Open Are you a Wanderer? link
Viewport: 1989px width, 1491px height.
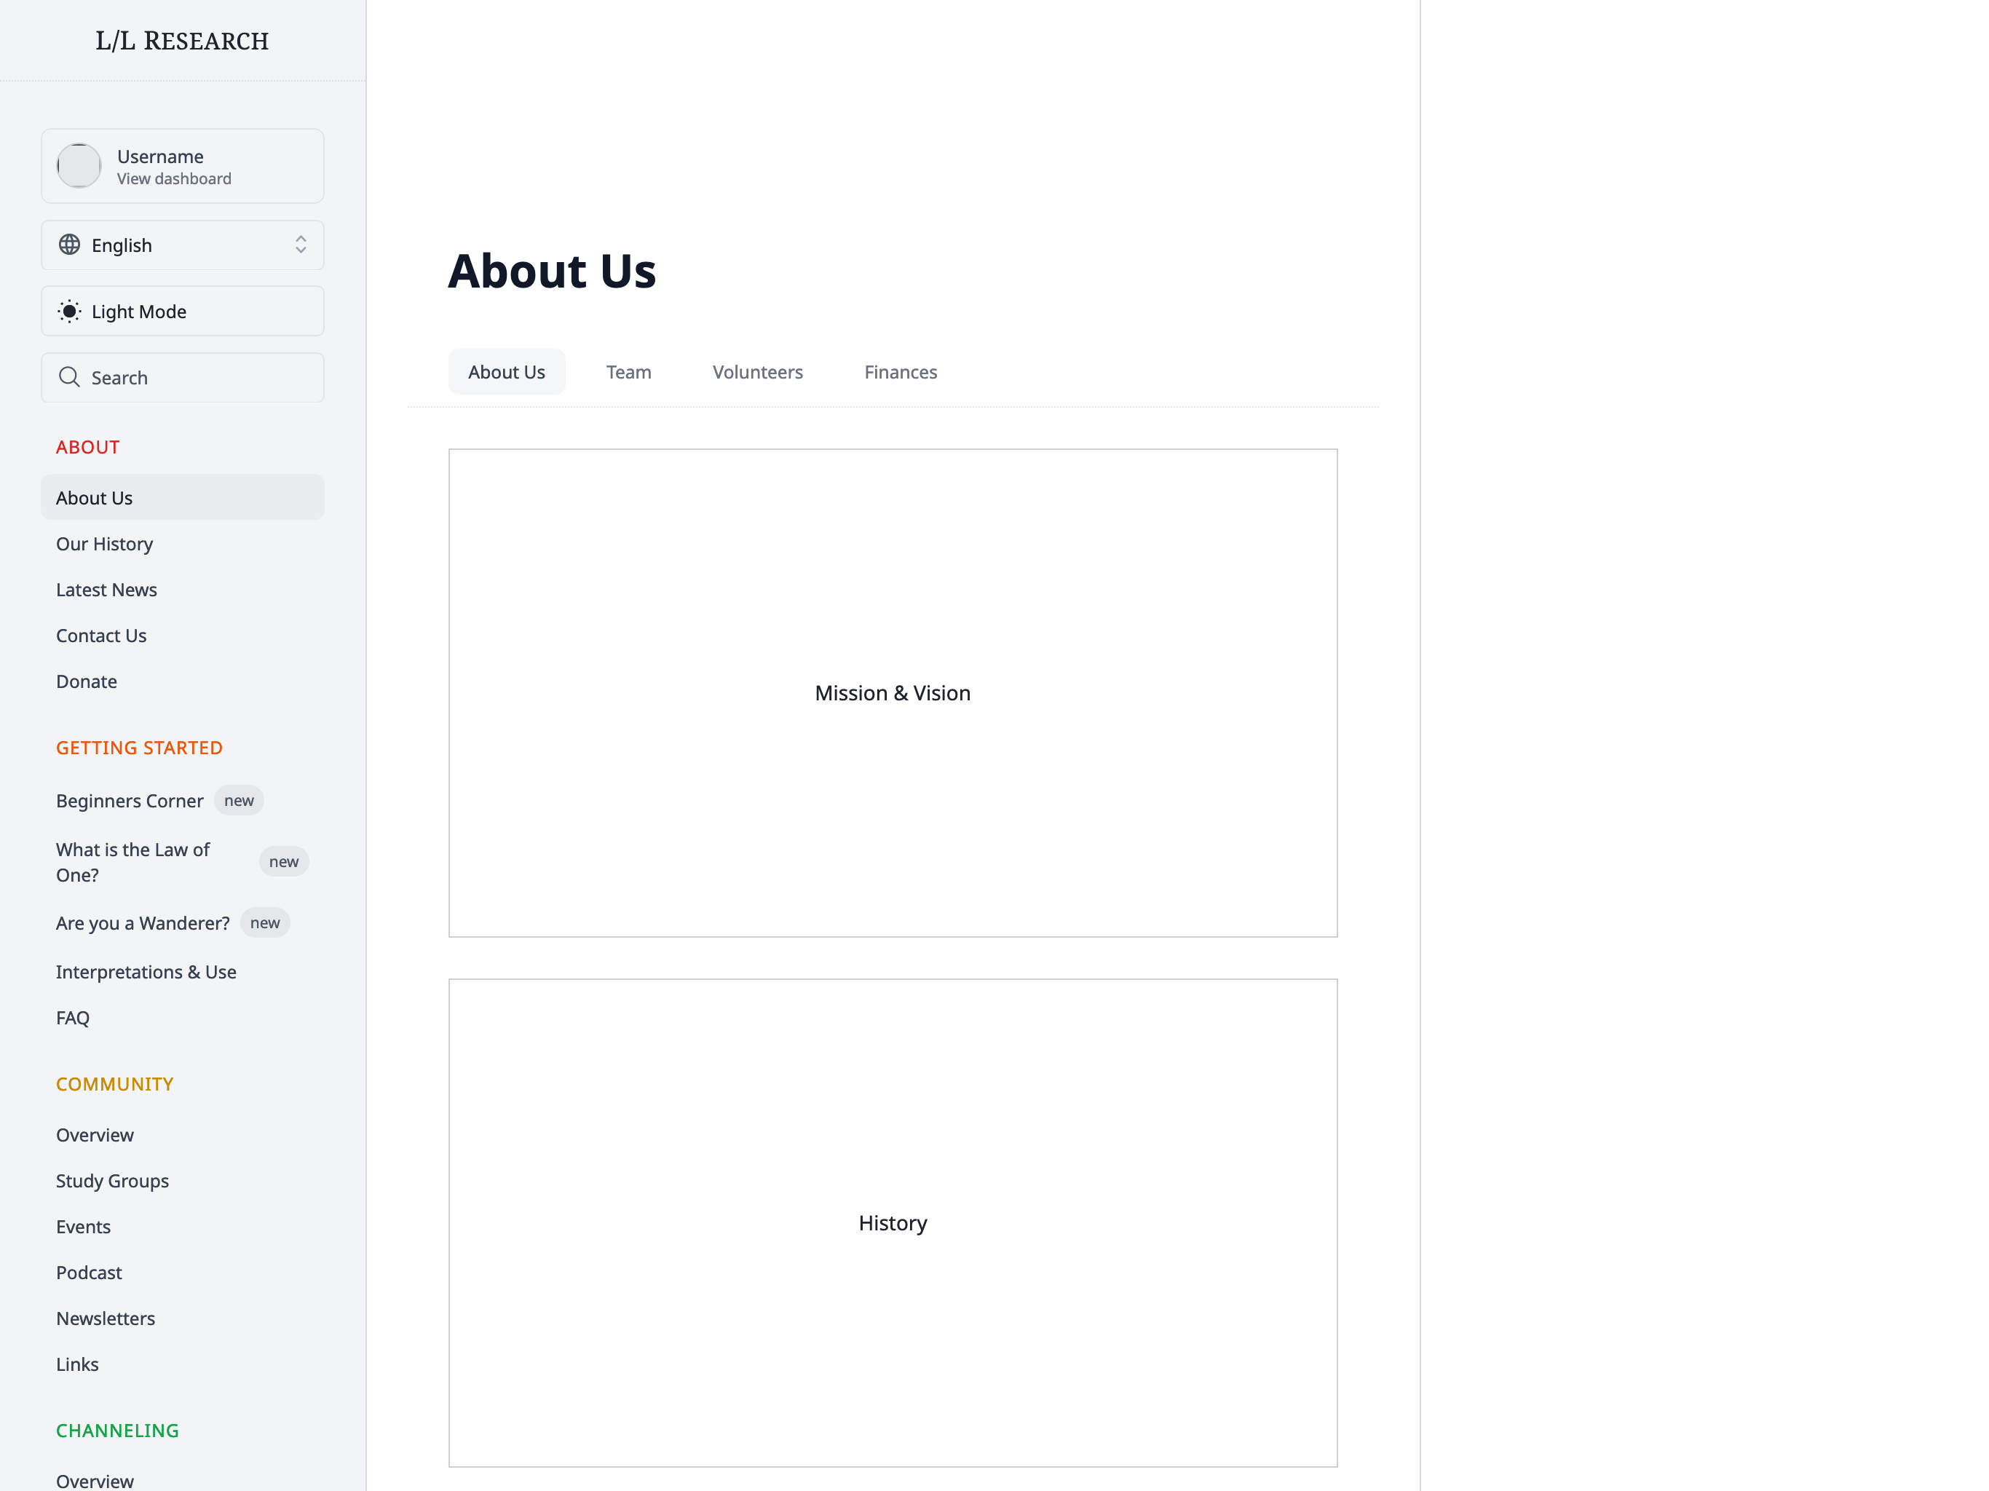tap(142, 922)
